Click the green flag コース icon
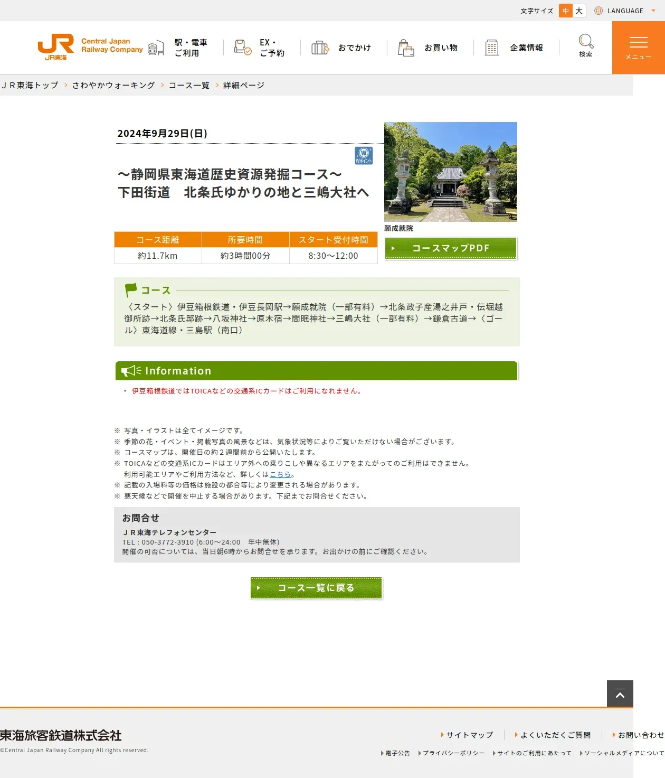This screenshot has height=778, width=665. [x=131, y=290]
